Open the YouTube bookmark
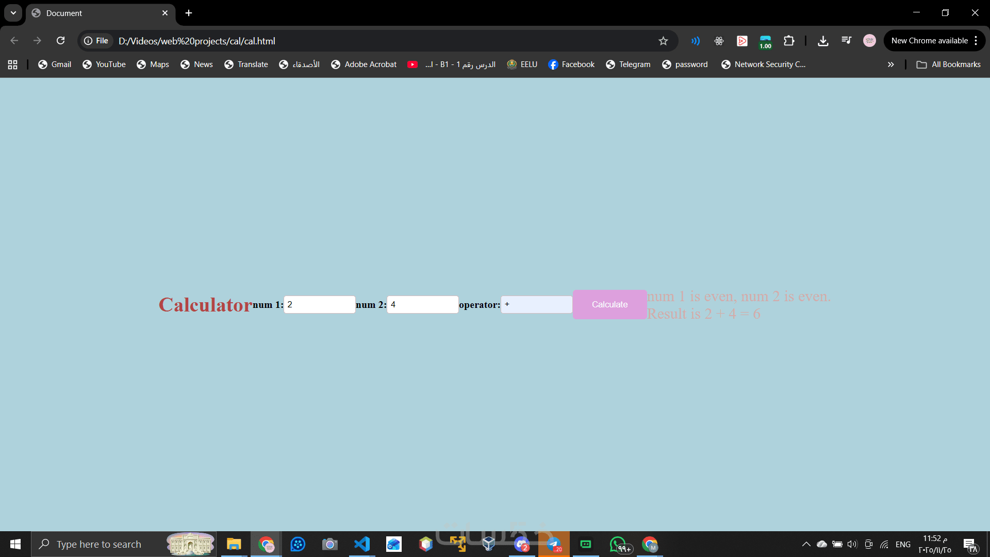 [104, 64]
